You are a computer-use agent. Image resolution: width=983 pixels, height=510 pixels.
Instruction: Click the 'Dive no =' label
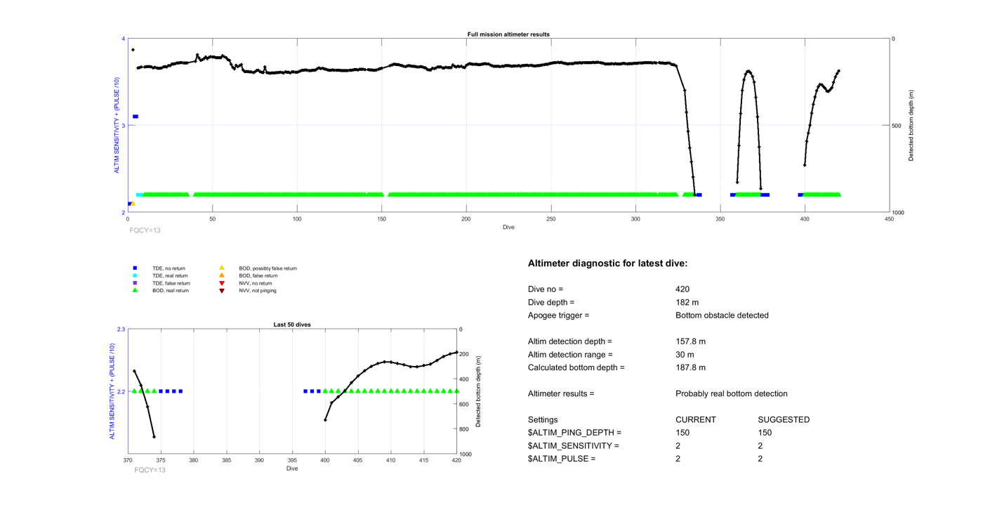coord(546,289)
